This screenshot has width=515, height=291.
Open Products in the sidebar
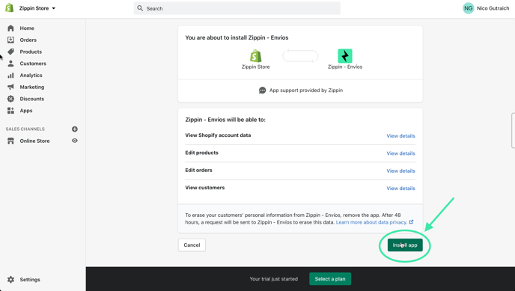(31, 52)
